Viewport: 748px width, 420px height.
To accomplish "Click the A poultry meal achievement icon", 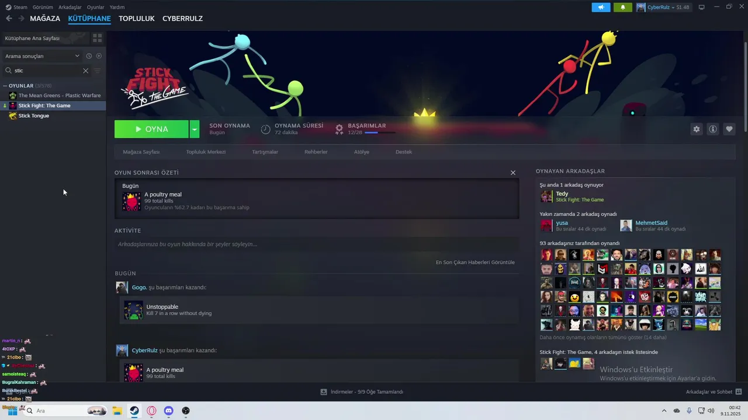I will point(131,201).
